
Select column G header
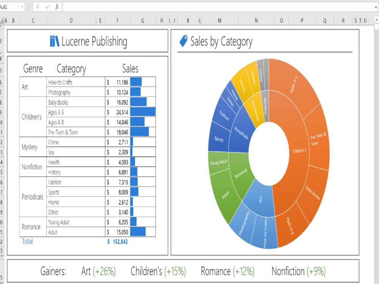143,21
